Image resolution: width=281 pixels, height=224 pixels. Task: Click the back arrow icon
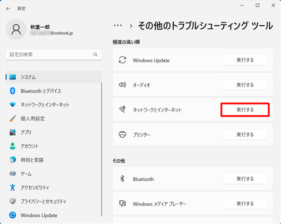click(8, 8)
